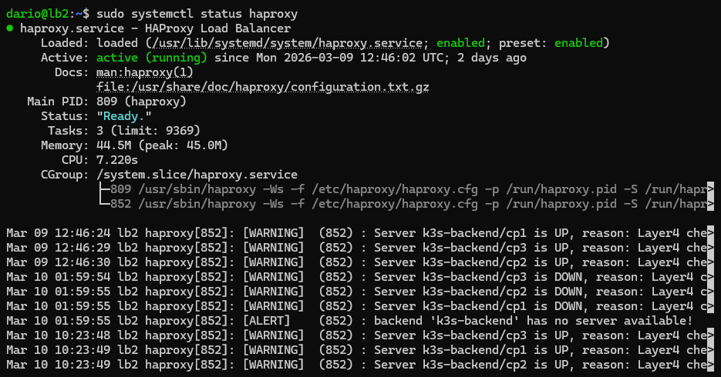The height and width of the screenshot is (377, 721).
Task: Click '/system.slice/haproxy.service' cgroup path
Action: [x=197, y=175]
